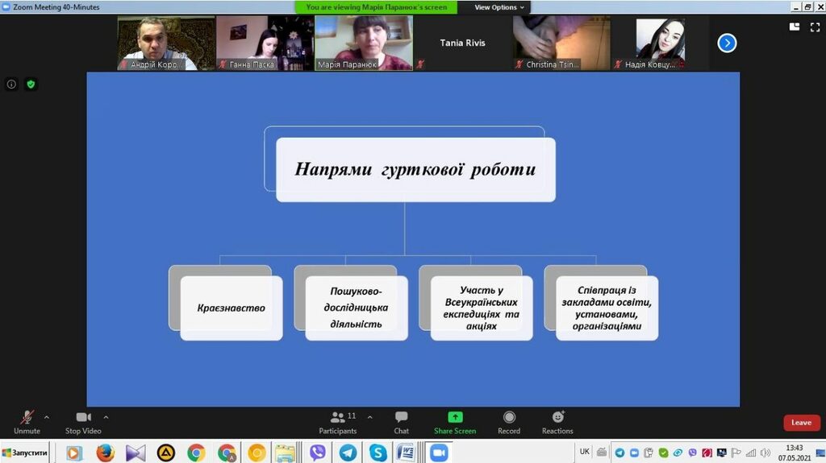Open Telegram from the taskbar

348,453
